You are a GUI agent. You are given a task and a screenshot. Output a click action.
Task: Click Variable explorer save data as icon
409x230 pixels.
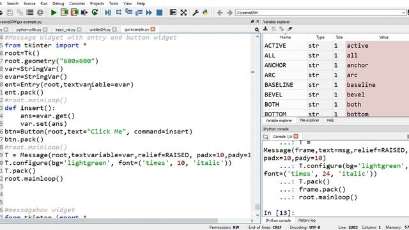tap(281, 29)
